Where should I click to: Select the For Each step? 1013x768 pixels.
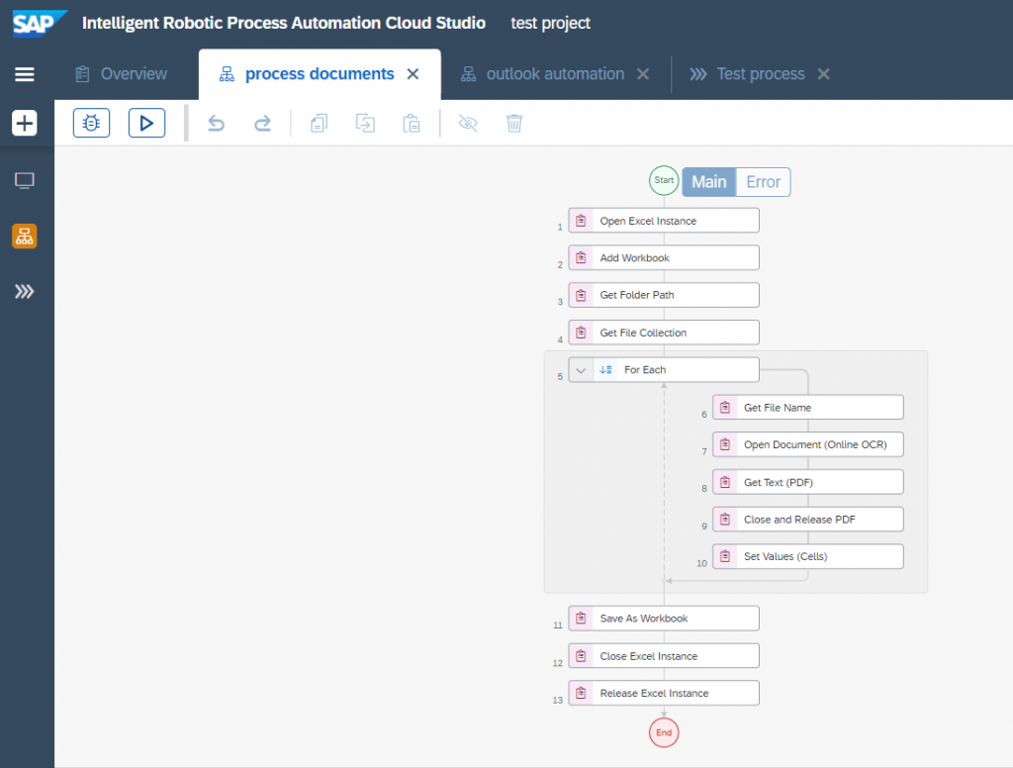coord(664,370)
